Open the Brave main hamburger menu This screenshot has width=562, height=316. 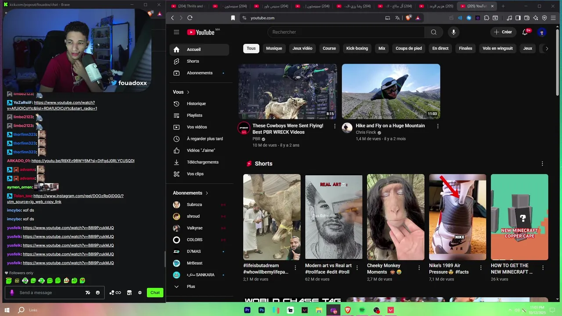[x=554, y=18]
